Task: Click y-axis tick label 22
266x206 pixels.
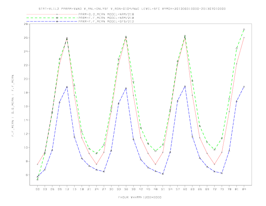Action: tap(26, 65)
